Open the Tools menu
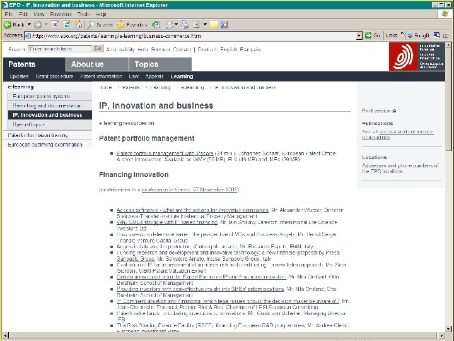The image size is (454, 341). (x=83, y=14)
